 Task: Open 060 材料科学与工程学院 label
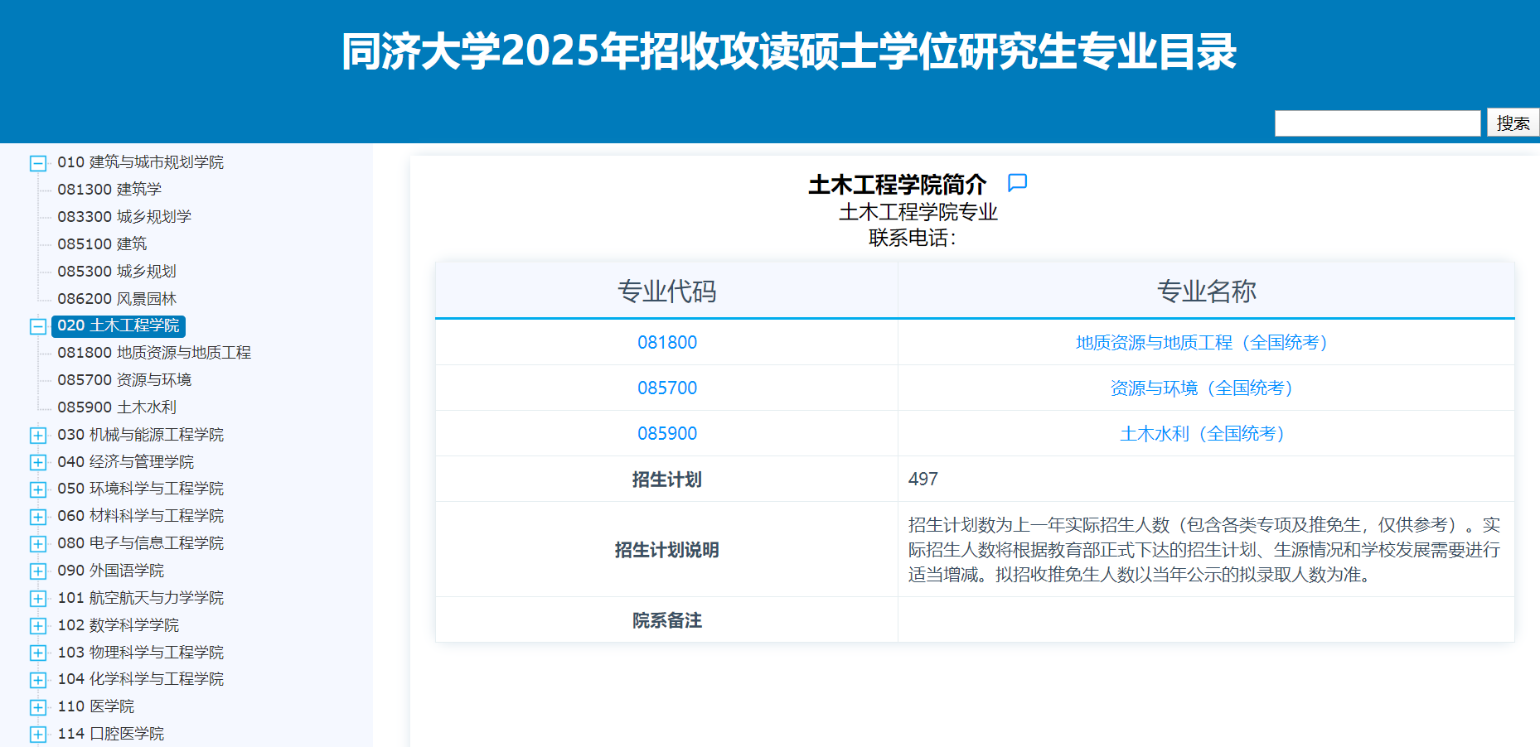pos(141,516)
